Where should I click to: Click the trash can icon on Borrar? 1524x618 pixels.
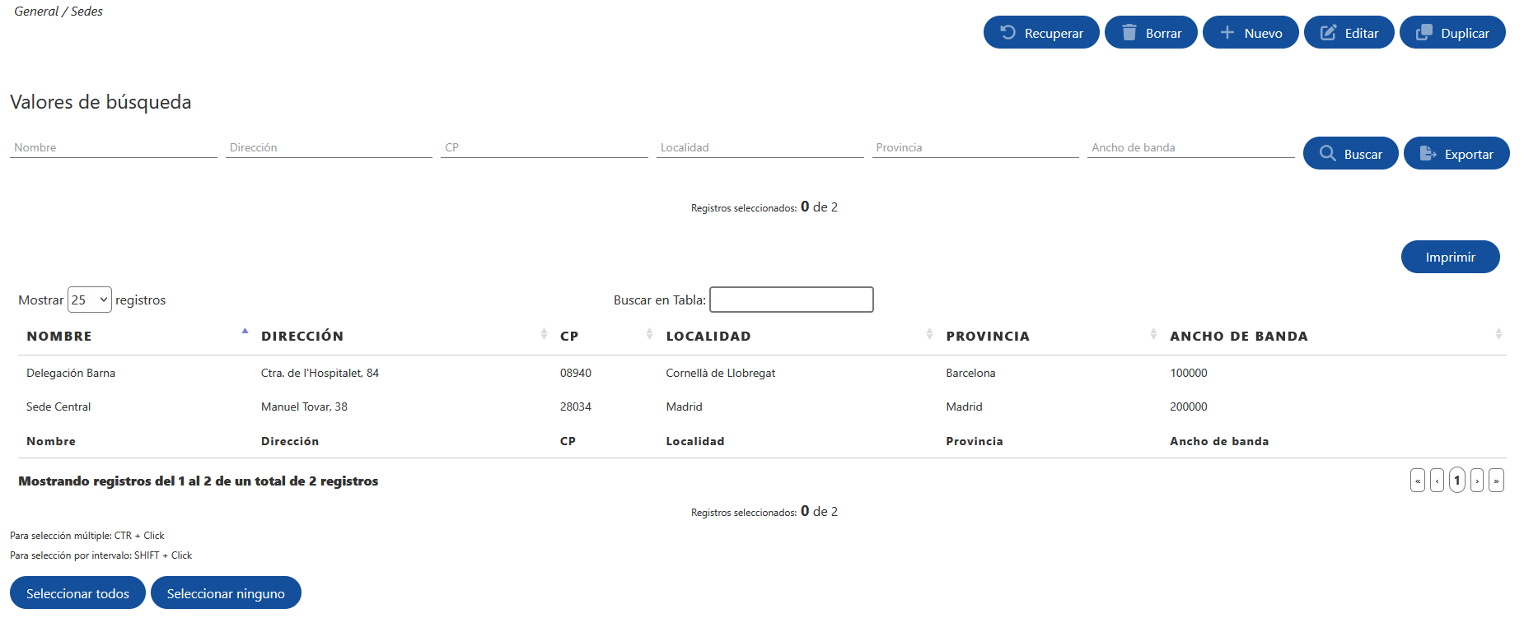pyautogui.click(x=1129, y=32)
